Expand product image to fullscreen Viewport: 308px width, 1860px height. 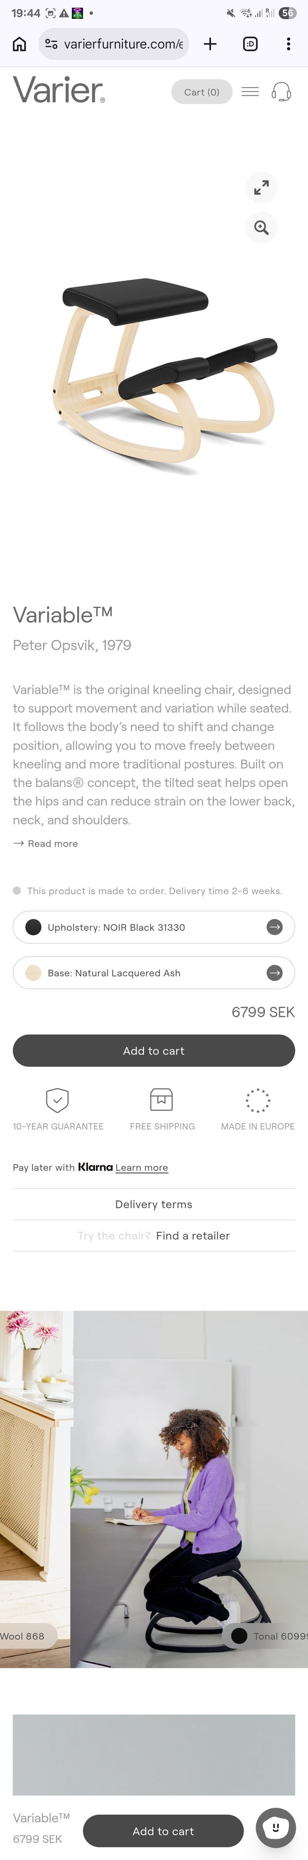[x=261, y=188]
